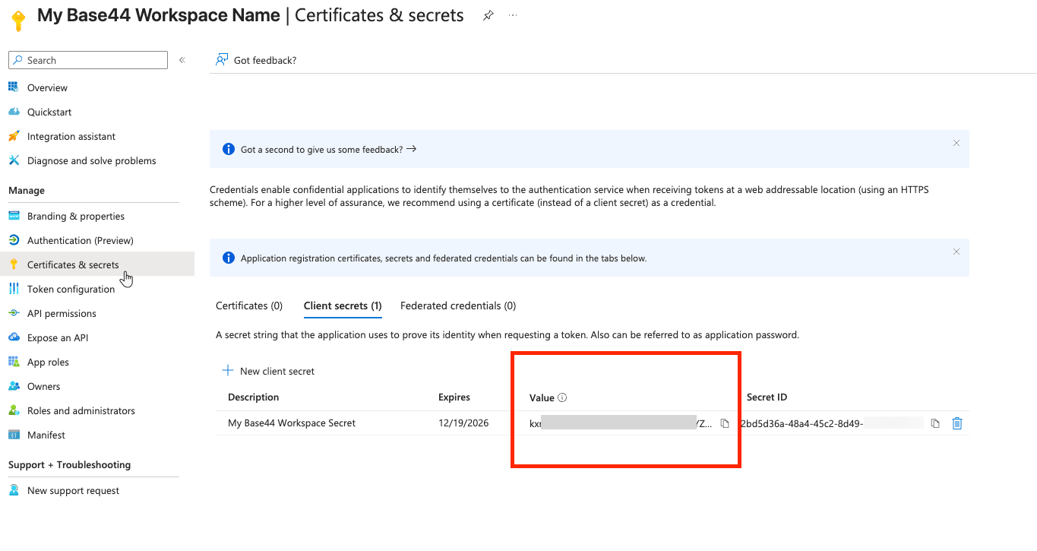Screen dimensions: 1037x551
Task: Open the more options ellipsis in title
Action: (513, 15)
